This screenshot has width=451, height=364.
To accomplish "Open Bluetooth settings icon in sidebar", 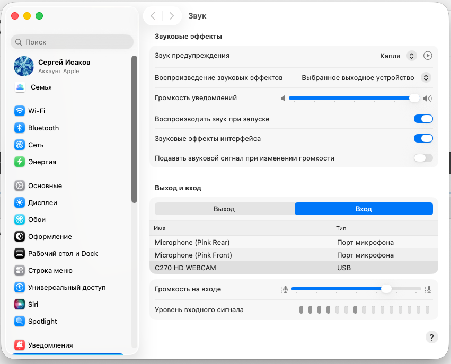I will click(20, 128).
